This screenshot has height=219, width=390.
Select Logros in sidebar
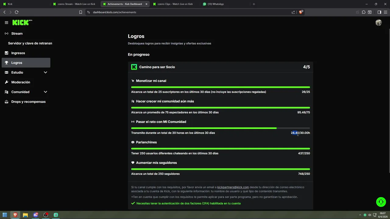pos(26,63)
